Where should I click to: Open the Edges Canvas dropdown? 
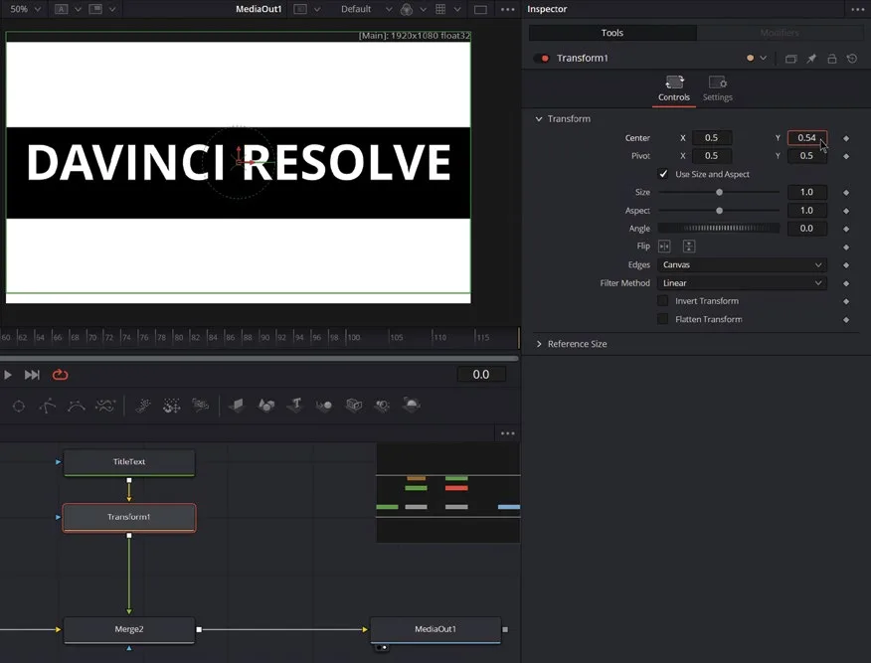pos(742,264)
